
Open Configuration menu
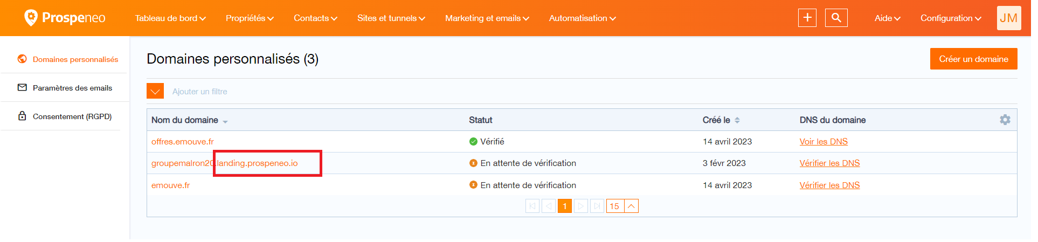951,18
